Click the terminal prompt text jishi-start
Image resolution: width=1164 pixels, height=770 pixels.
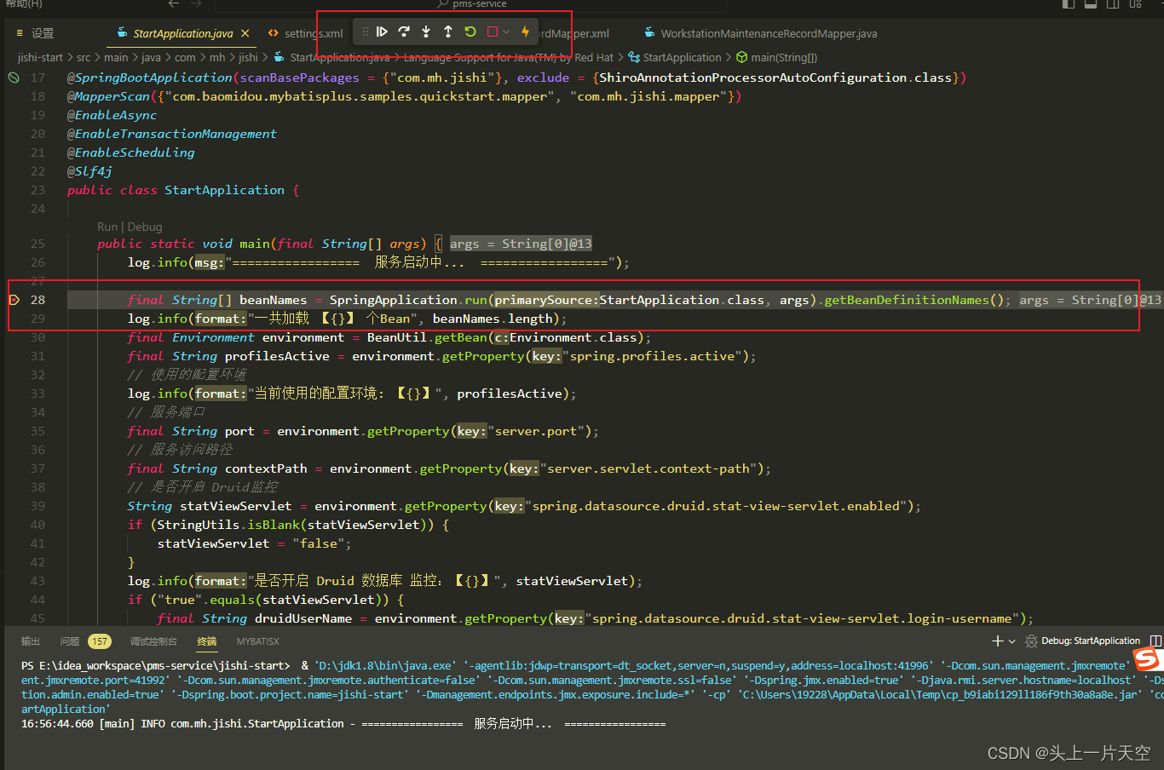pos(256,665)
